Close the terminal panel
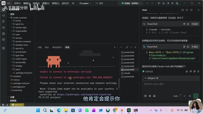203x114 pixels. pyautogui.click(x=135, y=47)
